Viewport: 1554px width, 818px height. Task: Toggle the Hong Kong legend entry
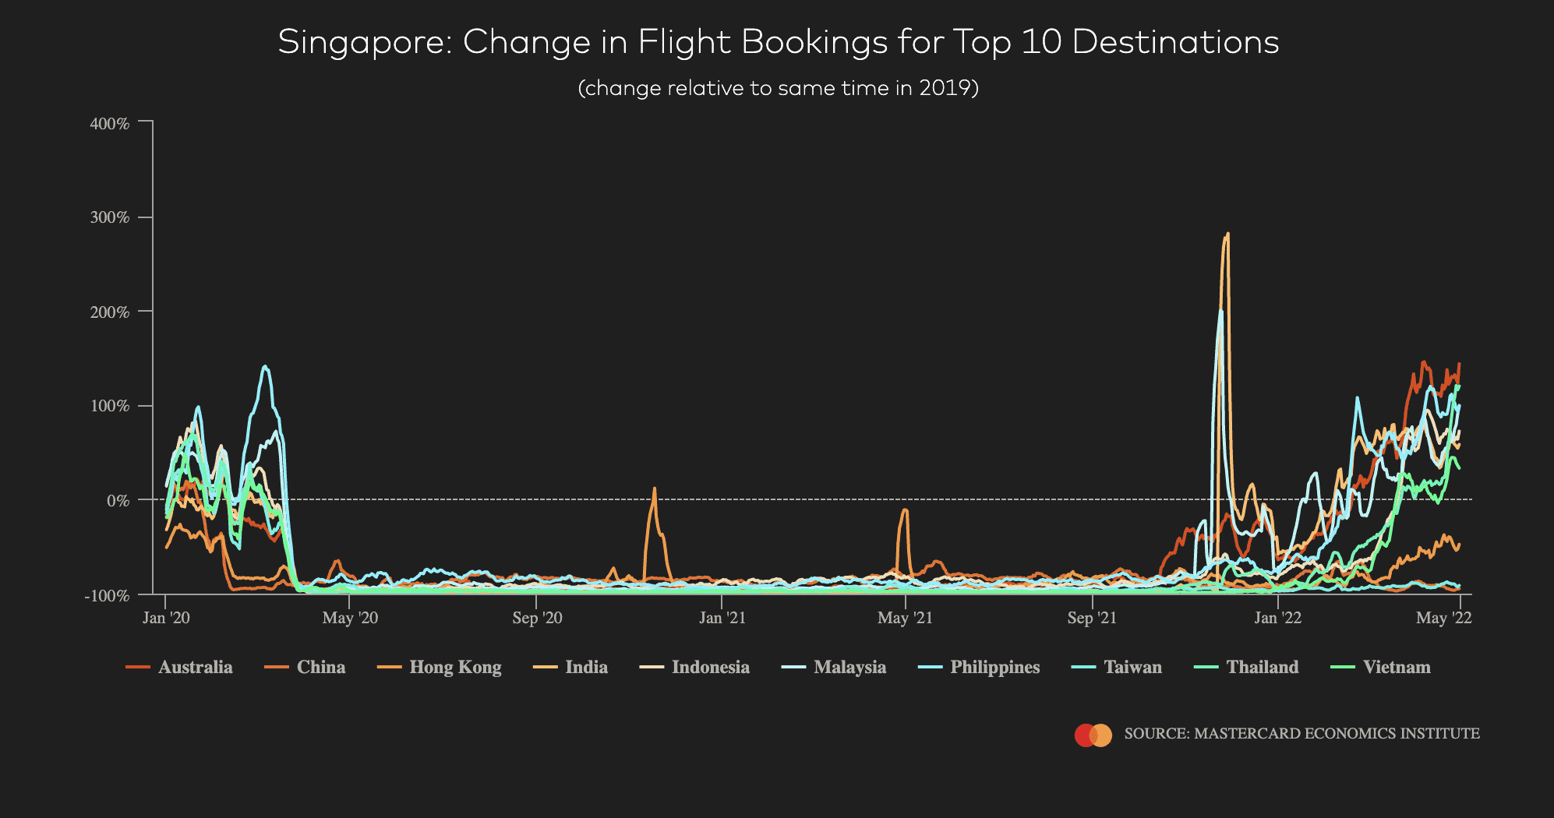439,667
